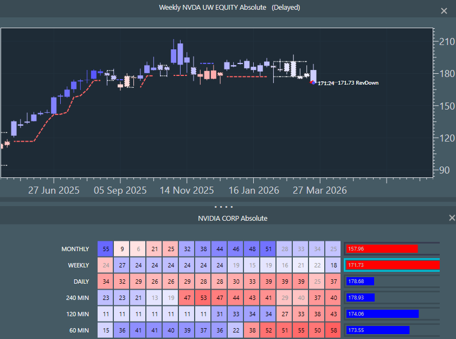Click the 60 MIN cell showing 15
This screenshot has width=456, height=339.
point(106,330)
